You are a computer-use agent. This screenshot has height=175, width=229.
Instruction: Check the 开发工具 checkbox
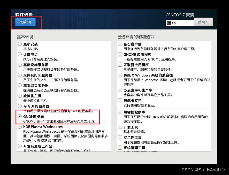click(120, 127)
